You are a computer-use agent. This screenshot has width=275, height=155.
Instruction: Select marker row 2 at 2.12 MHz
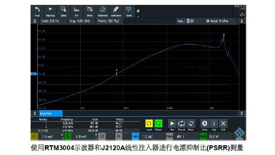coord(85,127)
